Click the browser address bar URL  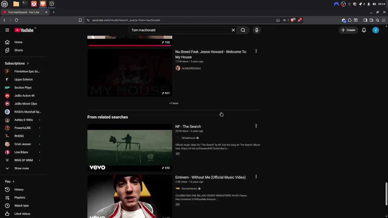coord(126,20)
